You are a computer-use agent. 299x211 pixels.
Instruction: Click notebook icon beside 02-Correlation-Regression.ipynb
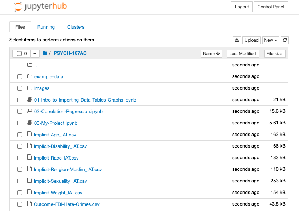(x=30, y=111)
